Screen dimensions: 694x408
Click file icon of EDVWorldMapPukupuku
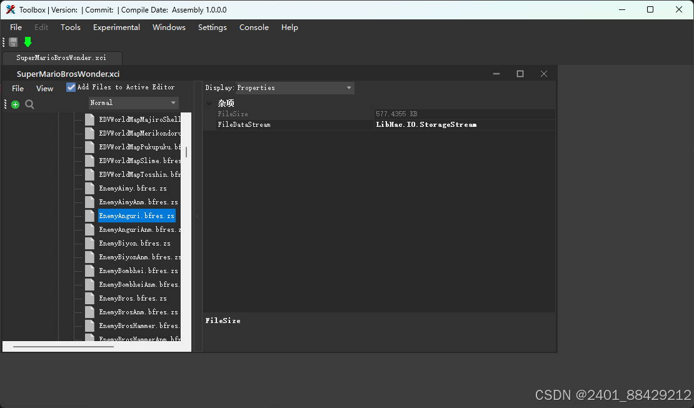[x=90, y=147]
